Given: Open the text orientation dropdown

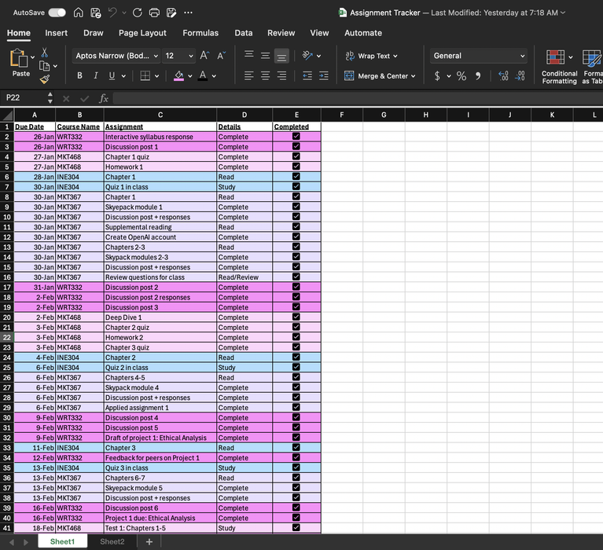Looking at the screenshot, I should tap(319, 56).
